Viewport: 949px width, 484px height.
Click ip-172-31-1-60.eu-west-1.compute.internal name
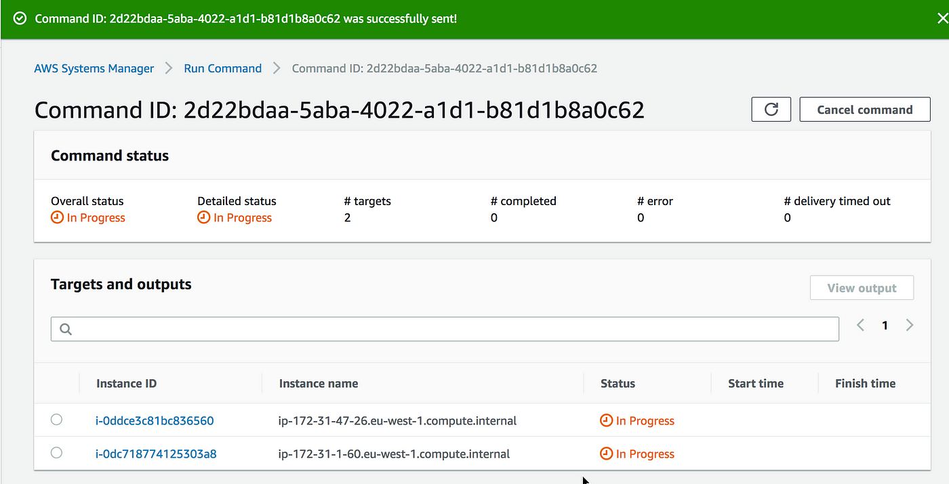pos(394,454)
